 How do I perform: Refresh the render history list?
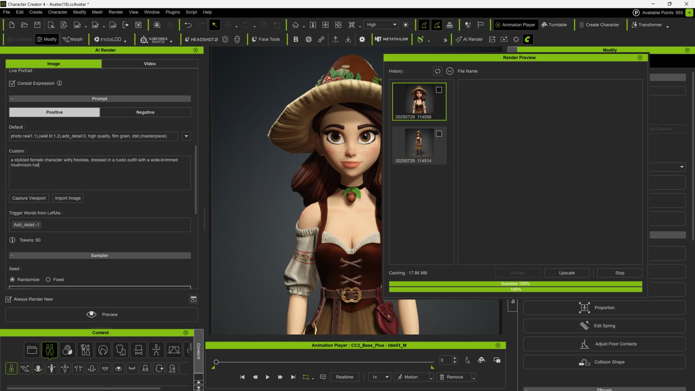[x=438, y=71]
